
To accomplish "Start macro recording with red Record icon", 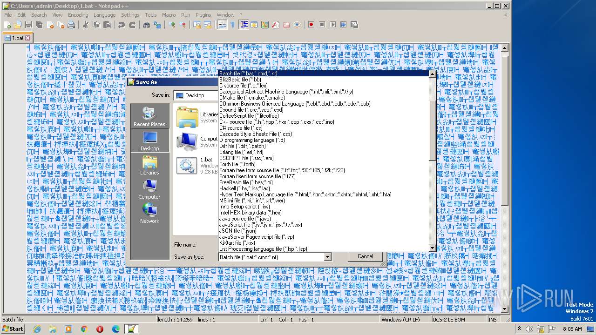I will coord(311,25).
